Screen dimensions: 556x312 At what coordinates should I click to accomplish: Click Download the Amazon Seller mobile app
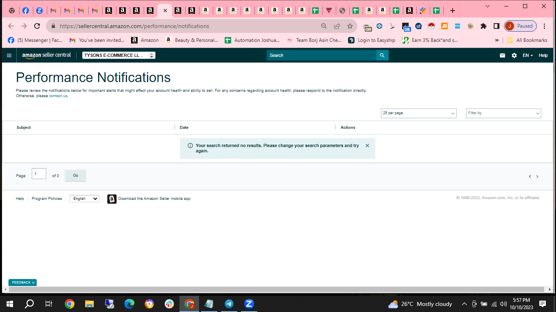click(154, 199)
